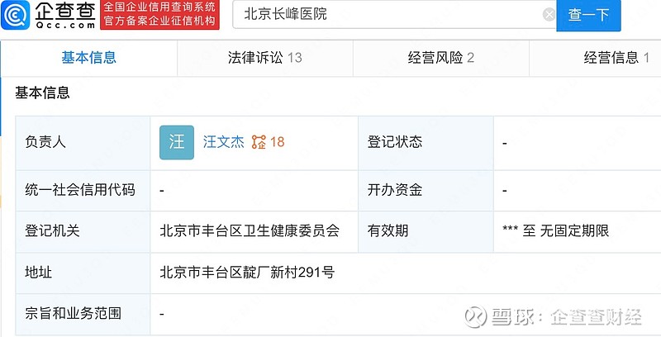
Task: Open the 经营信息 tab
Action: pyautogui.click(x=595, y=58)
